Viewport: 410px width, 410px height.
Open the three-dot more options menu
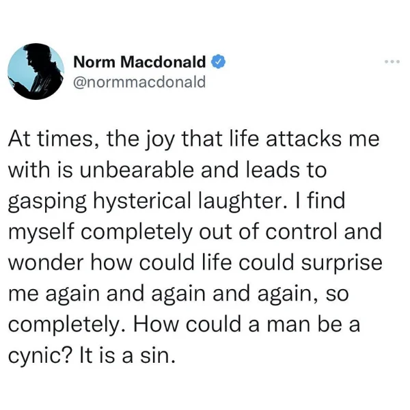click(392, 62)
